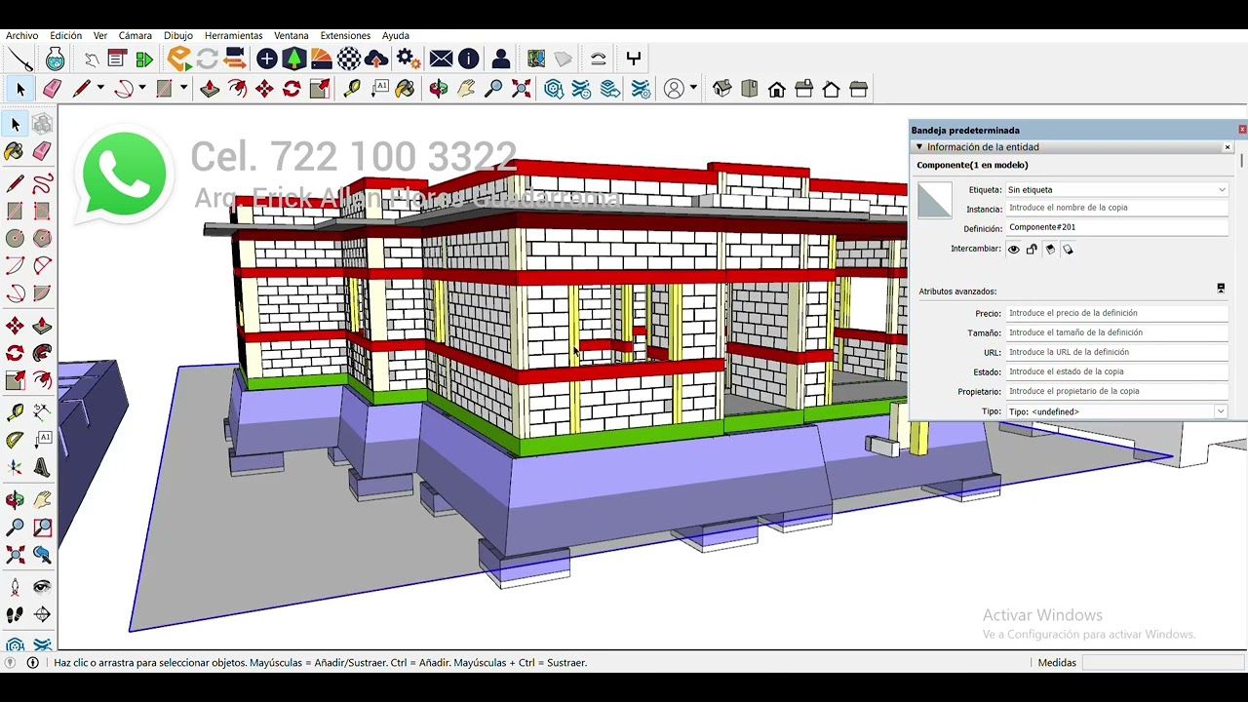Select the Pan hand tool in top toolbar

coord(466,89)
